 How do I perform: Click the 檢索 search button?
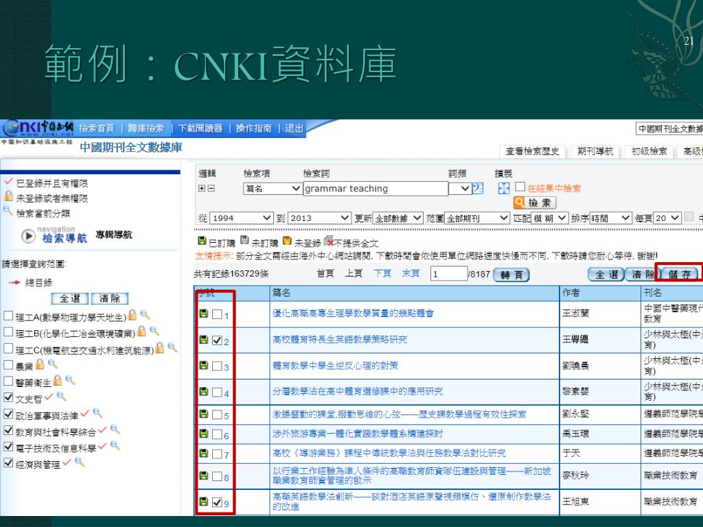535,203
